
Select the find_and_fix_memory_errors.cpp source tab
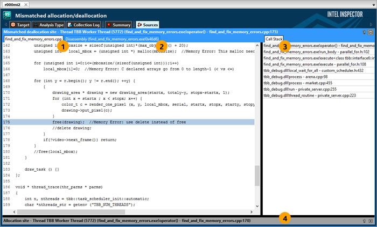click(32, 40)
